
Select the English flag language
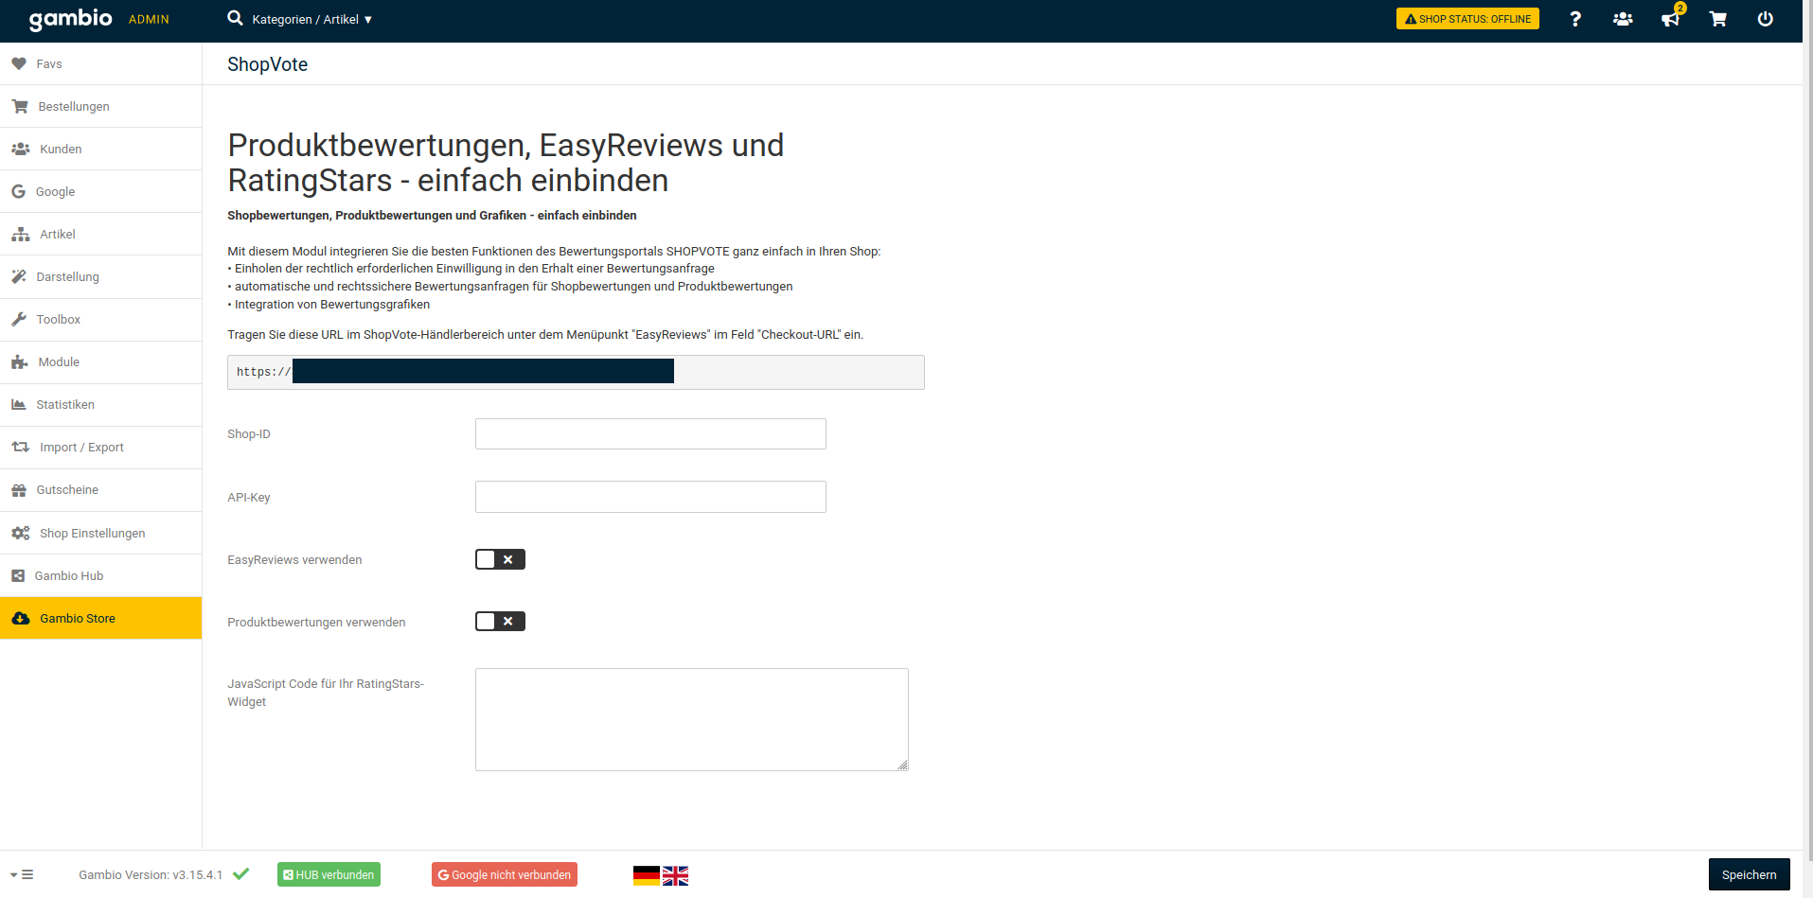tap(675, 875)
